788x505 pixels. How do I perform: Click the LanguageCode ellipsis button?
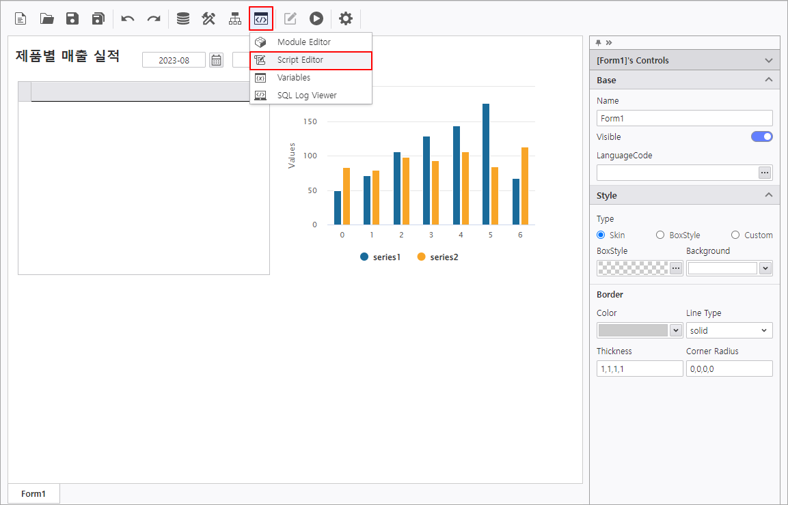pyautogui.click(x=764, y=173)
